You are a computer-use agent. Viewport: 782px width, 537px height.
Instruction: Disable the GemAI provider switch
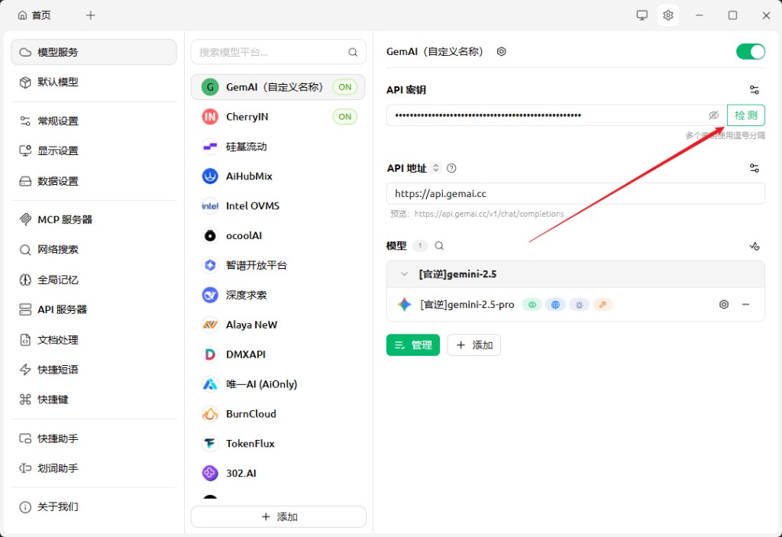[750, 51]
